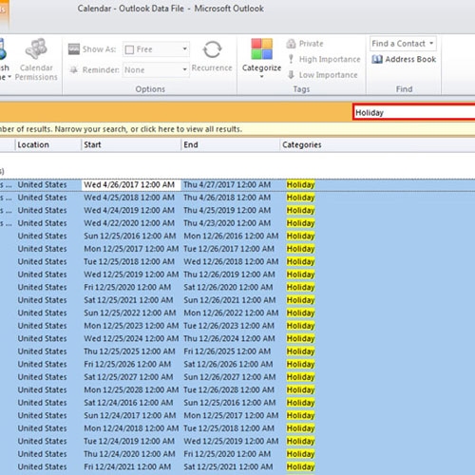Screen dimensions: 475x475
Task: Sort by Location column header
Action: [x=47, y=144]
